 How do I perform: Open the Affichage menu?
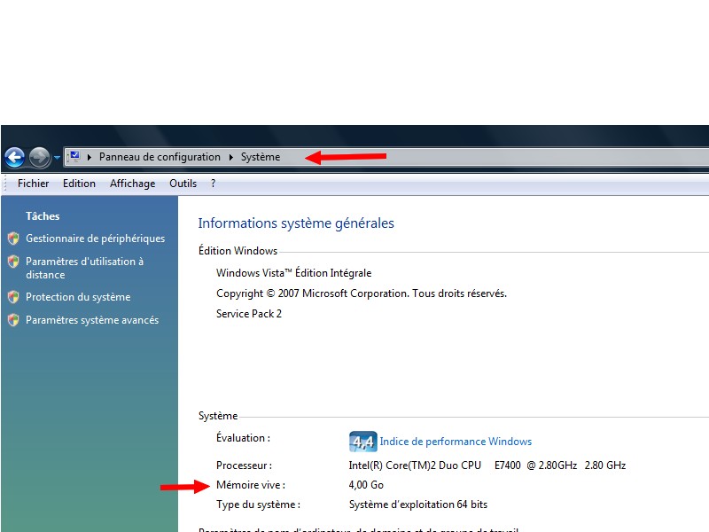tap(132, 184)
